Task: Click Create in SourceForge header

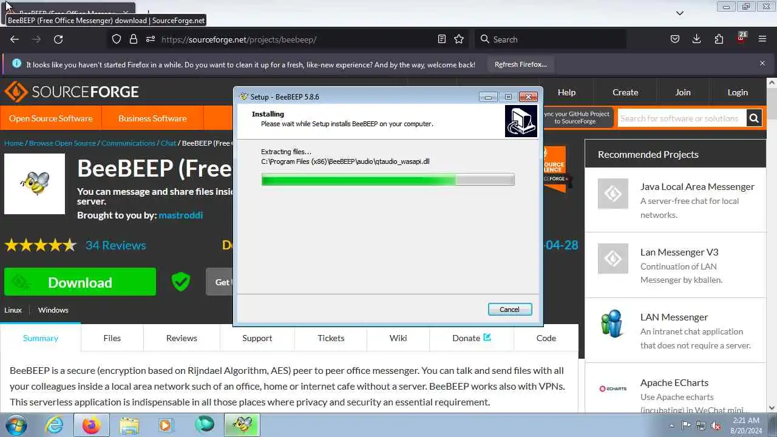Action: point(625,92)
